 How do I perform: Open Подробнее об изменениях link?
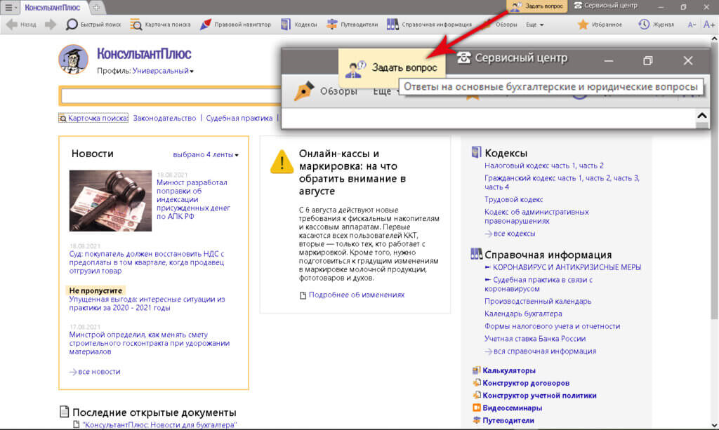coord(356,295)
